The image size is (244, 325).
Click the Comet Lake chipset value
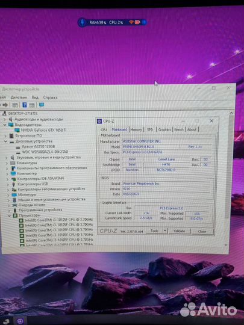pyautogui.click(x=167, y=159)
